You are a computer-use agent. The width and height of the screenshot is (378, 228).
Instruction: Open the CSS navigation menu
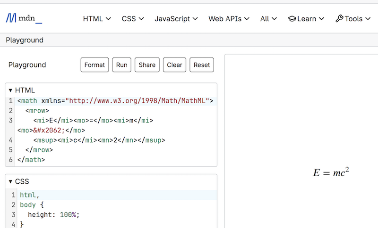tap(133, 19)
